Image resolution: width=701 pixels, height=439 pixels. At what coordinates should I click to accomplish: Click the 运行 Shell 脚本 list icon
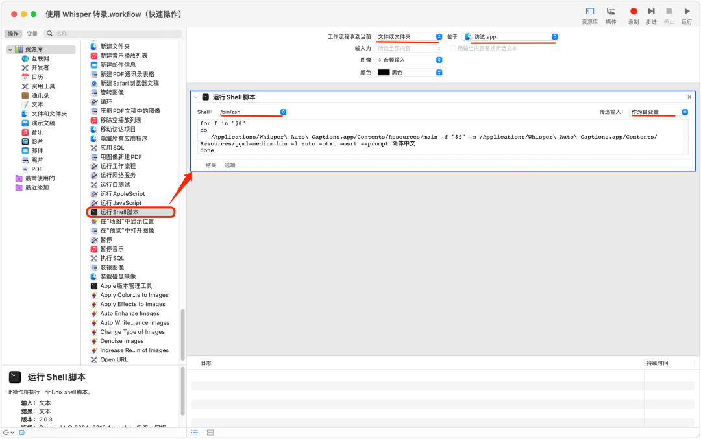94,212
